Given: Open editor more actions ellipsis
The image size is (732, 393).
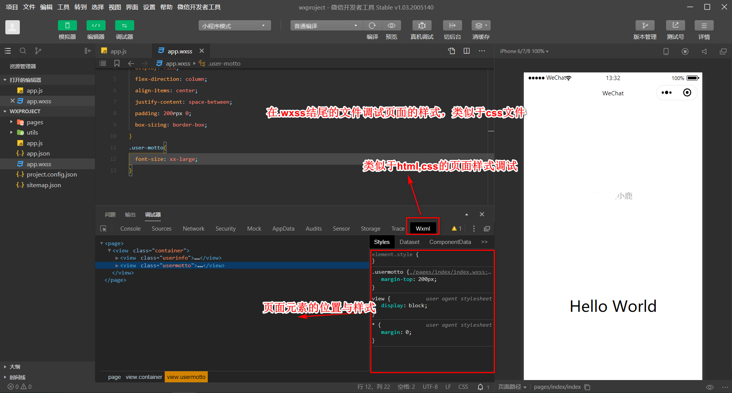Looking at the screenshot, I should click(482, 51).
